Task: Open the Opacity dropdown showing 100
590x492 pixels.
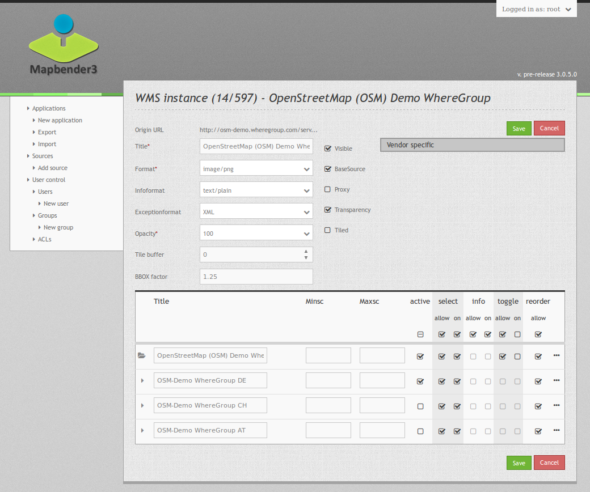Action: pos(256,234)
